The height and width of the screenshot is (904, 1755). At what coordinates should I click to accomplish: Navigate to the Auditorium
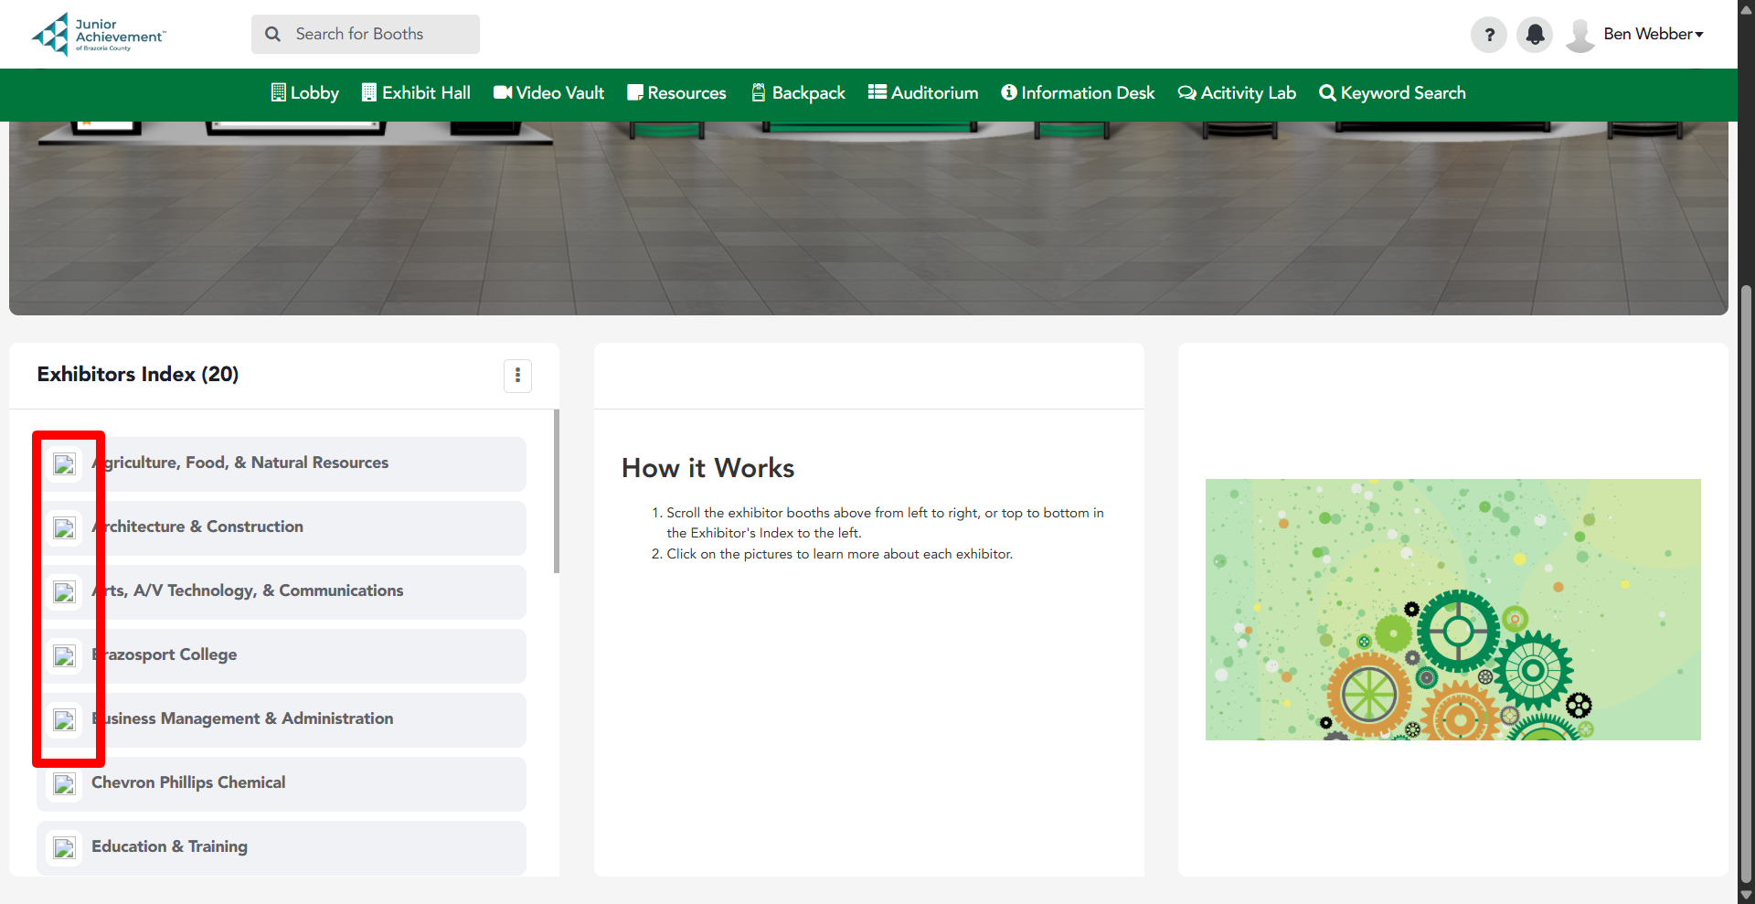click(923, 93)
